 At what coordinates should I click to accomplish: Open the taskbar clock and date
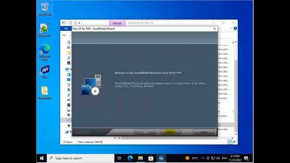point(235,158)
